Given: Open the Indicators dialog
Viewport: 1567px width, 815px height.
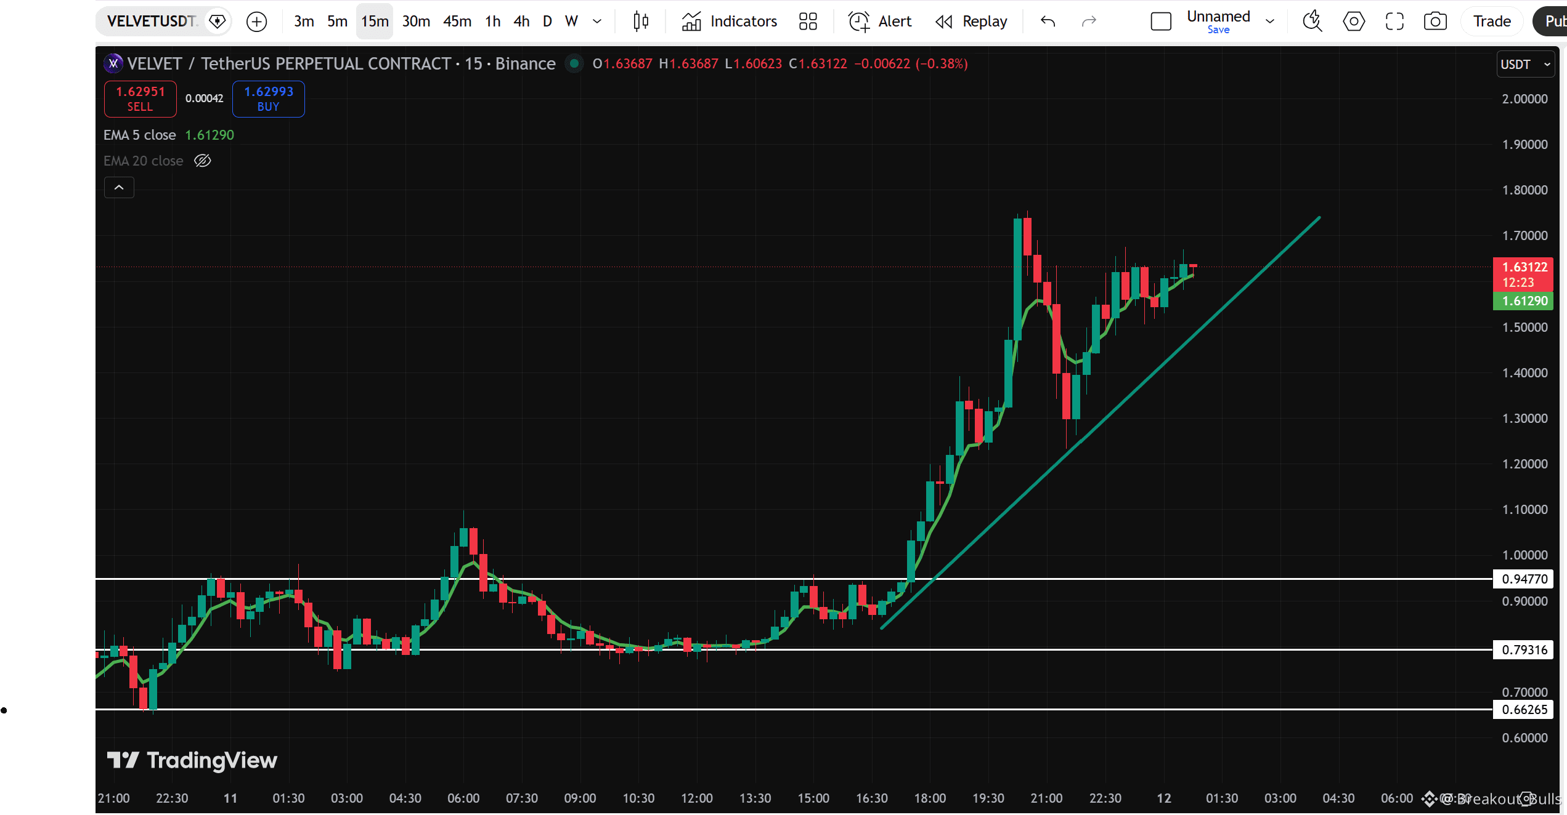Looking at the screenshot, I should point(730,22).
